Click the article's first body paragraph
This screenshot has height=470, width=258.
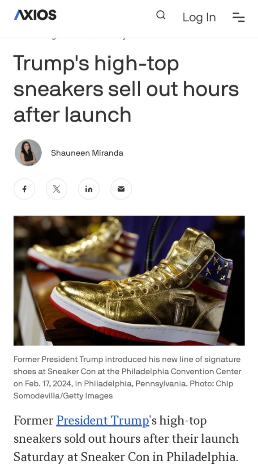126,439
